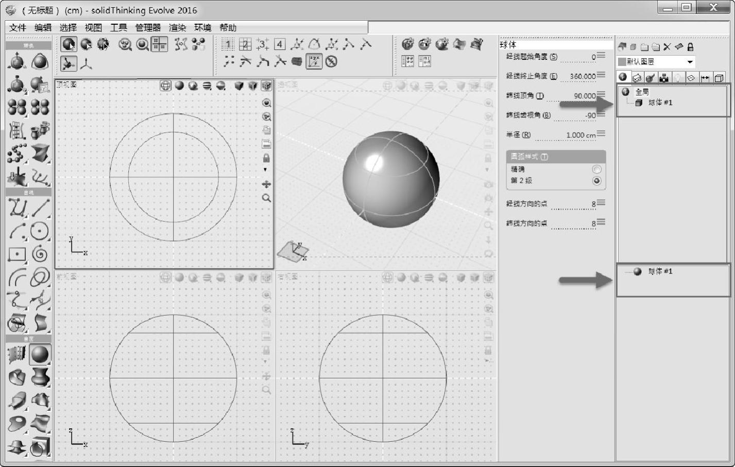Switch to the light bulb browser tab
The width and height of the screenshot is (735, 467).
coord(678,77)
